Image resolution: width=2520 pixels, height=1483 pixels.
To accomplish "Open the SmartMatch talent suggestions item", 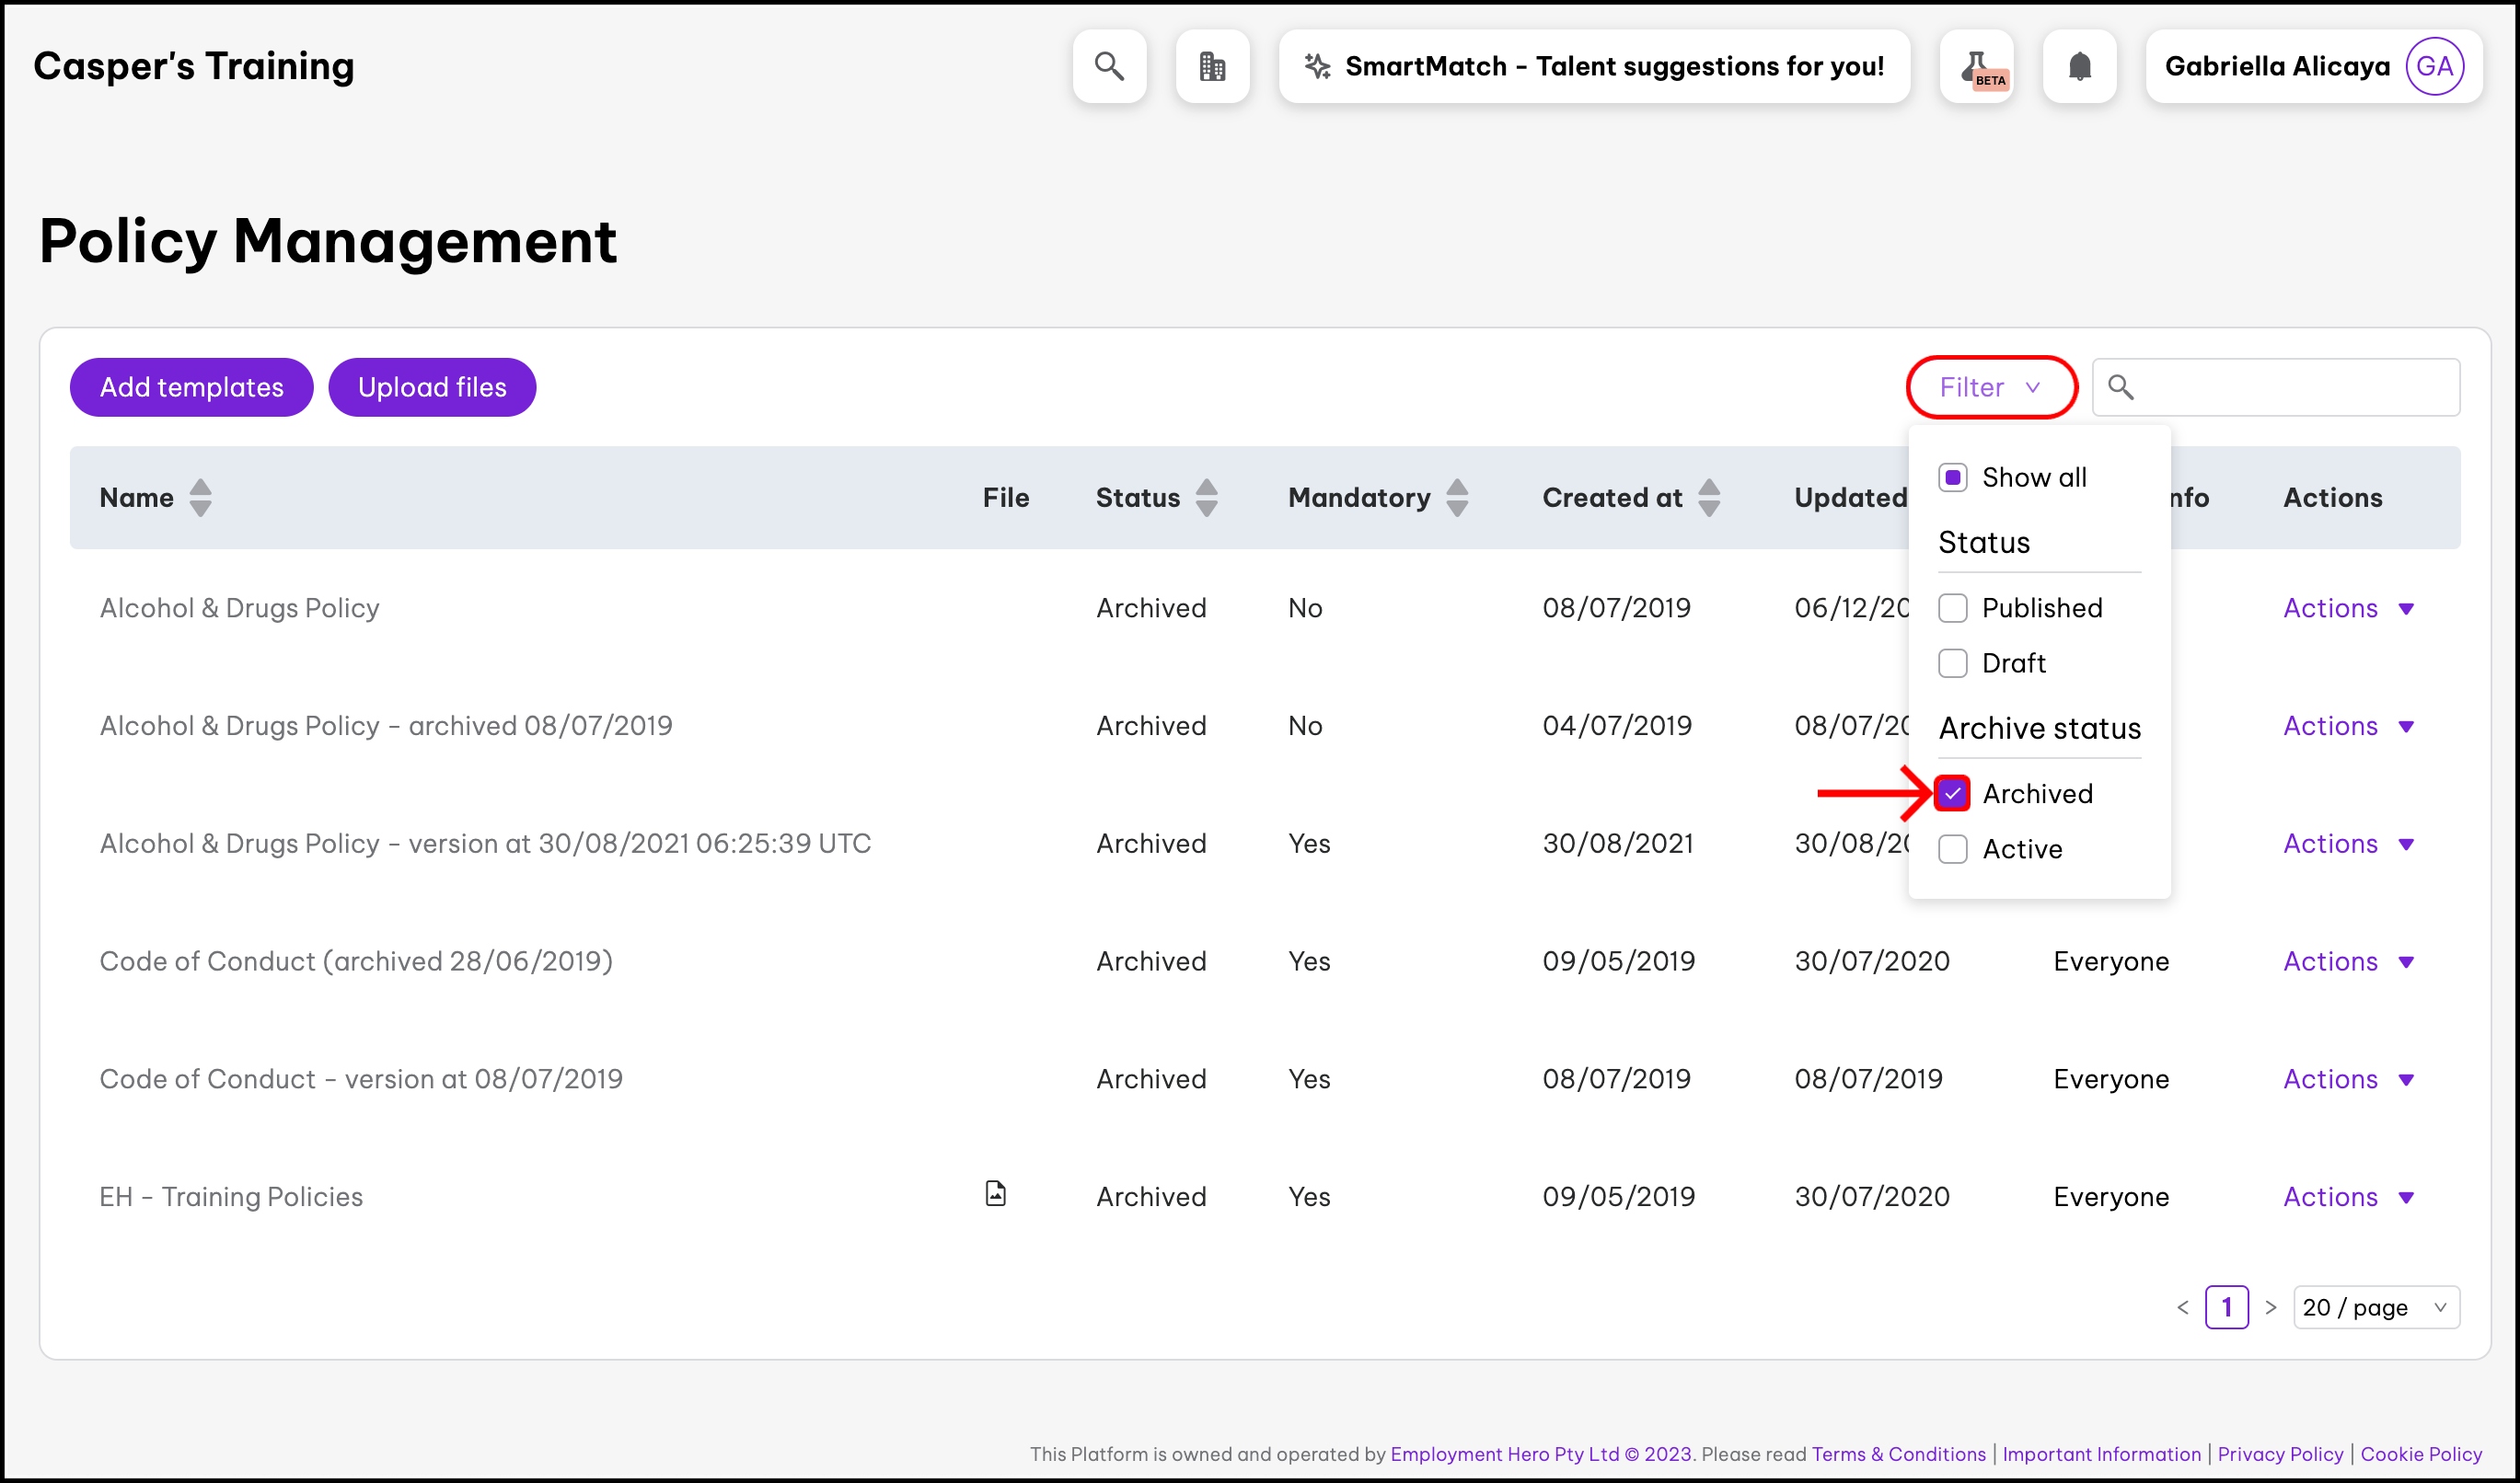I will coord(1594,66).
